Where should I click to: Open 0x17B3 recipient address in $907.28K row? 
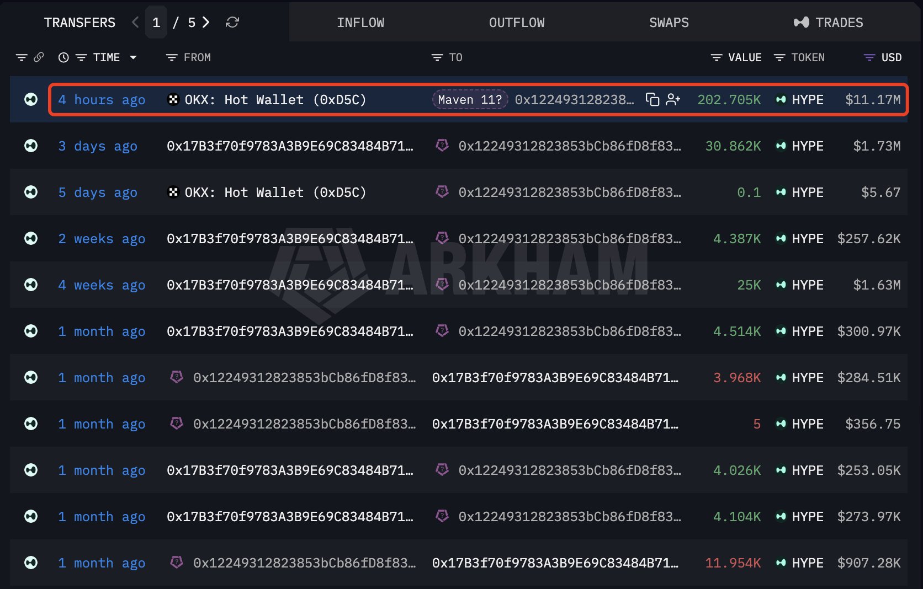click(x=555, y=563)
